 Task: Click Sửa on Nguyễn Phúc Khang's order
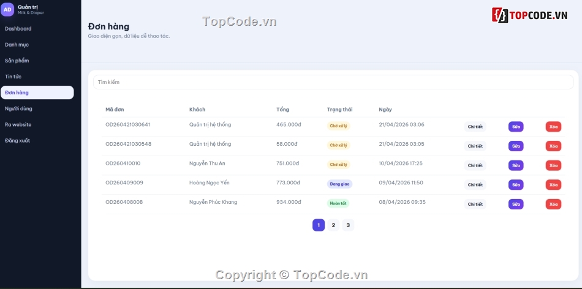pyautogui.click(x=516, y=204)
